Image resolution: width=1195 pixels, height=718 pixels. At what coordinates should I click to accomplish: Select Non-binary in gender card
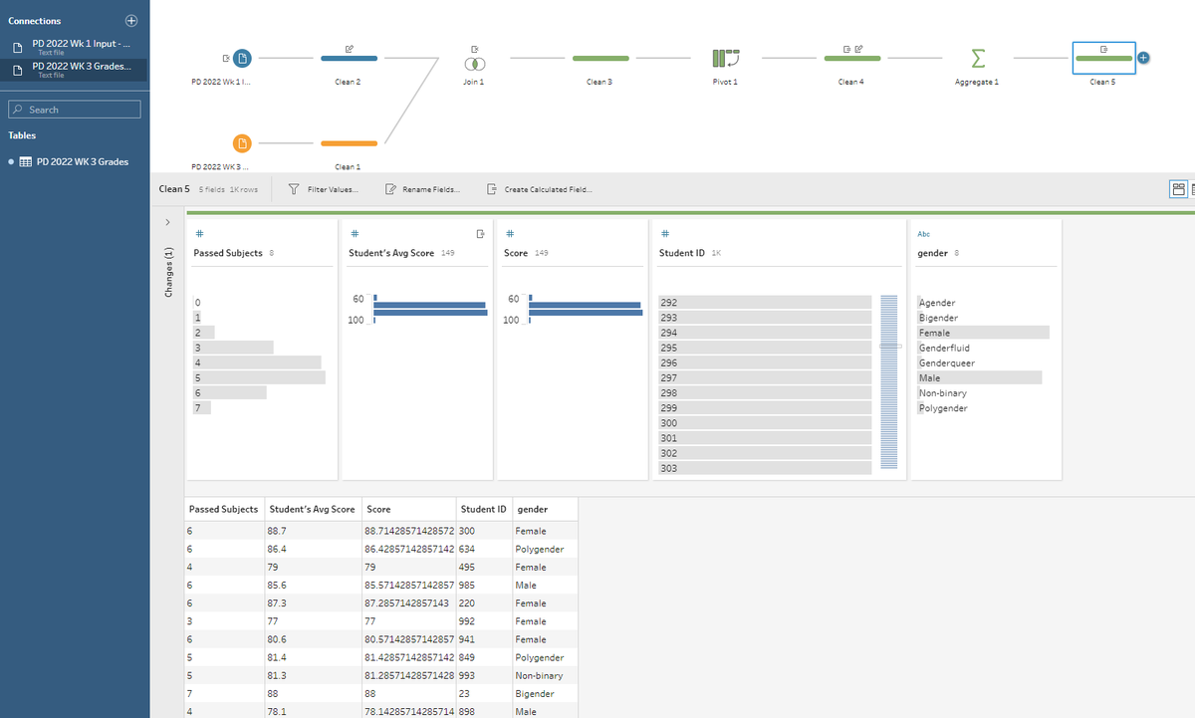[x=943, y=393]
